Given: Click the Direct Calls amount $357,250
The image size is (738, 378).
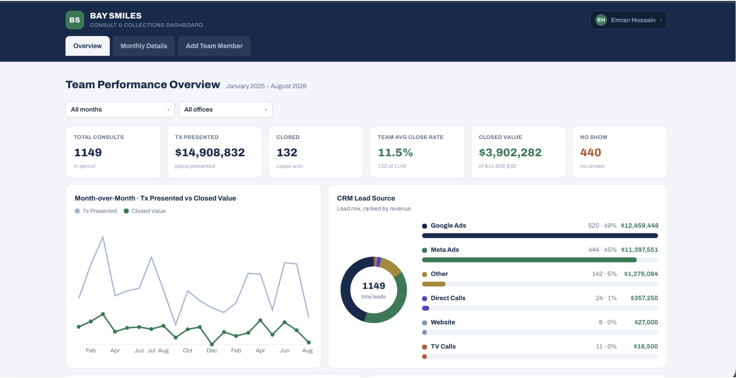Looking at the screenshot, I should coord(644,298).
